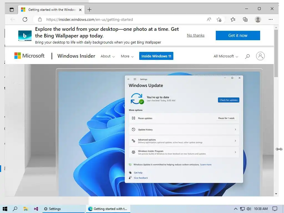
Task: Switch to Edge Getting started taskbar item
Action: [x=108, y=209]
